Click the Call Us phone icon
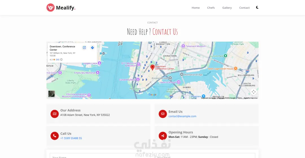This screenshot has width=305, height=158. (x=55, y=136)
